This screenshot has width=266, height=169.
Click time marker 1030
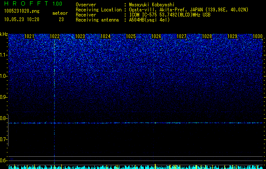tap(258, 36)
